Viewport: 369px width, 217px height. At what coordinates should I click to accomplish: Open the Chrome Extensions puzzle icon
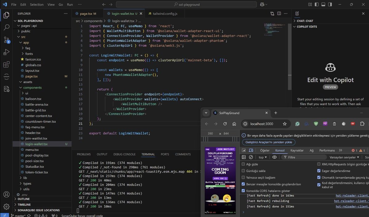pos(362,124)
